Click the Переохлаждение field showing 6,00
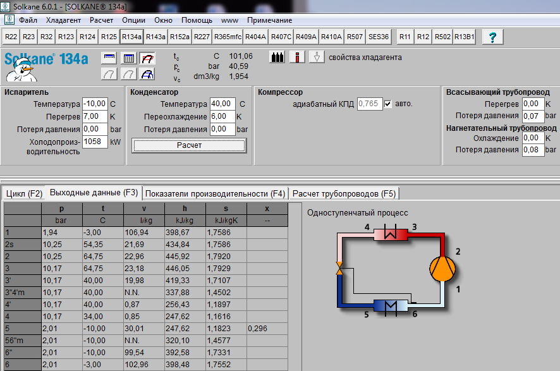The width and height of the screenshot is (560, 371). [x=222, y=116]
